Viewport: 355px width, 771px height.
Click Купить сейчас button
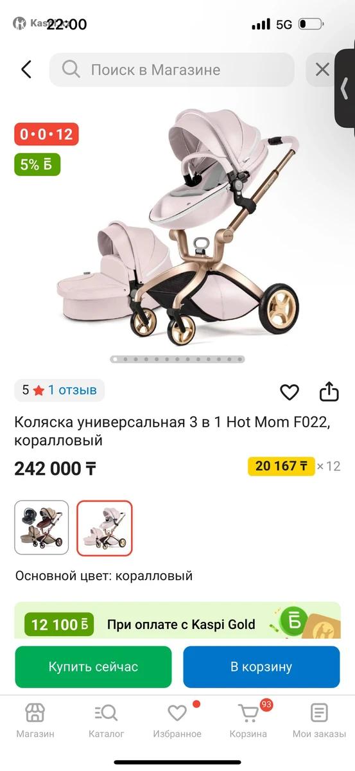click(x=93, y=667)
